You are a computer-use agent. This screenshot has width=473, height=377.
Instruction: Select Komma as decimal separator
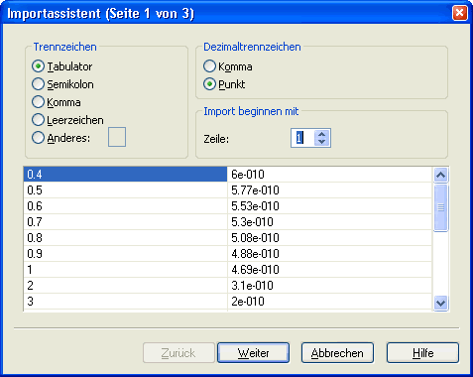pos(228,66)
